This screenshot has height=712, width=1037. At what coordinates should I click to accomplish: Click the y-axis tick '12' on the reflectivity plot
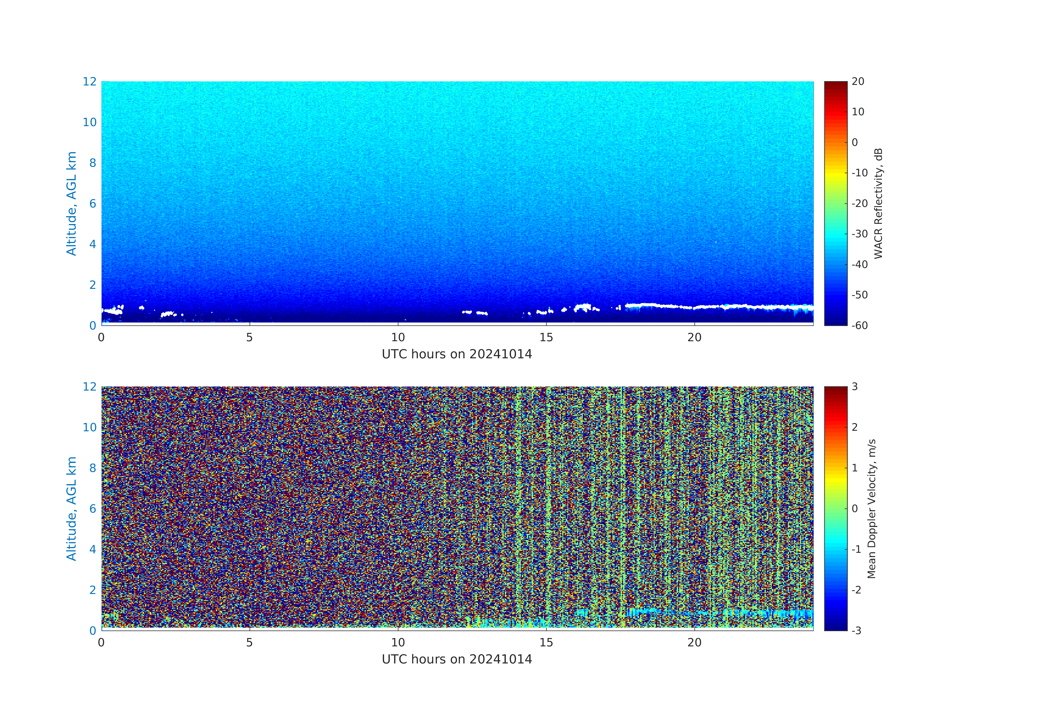tap(89, 82)
